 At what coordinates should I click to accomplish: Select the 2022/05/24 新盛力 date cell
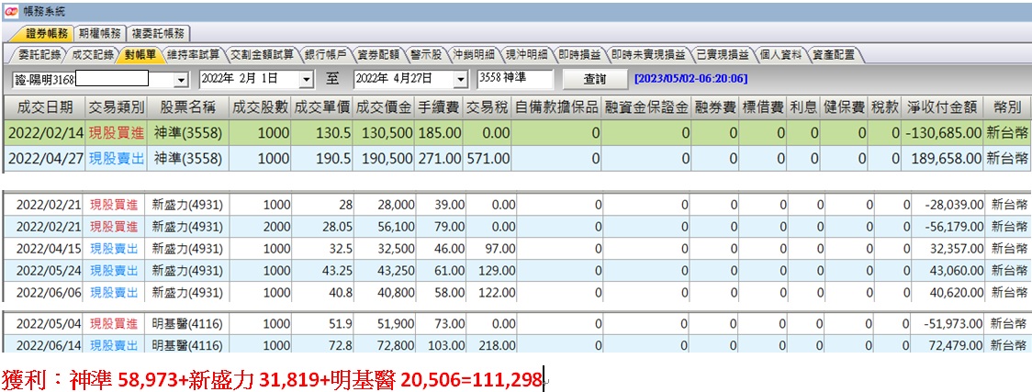(45, 271)
